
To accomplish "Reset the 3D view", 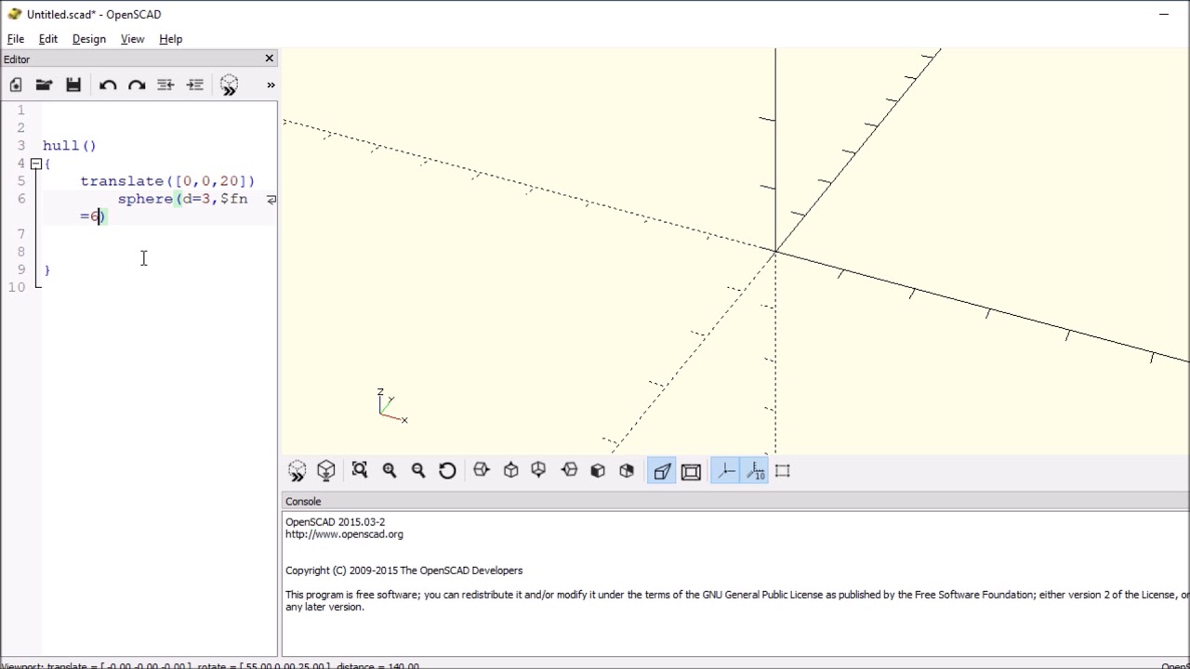I will tap(447, 471).
